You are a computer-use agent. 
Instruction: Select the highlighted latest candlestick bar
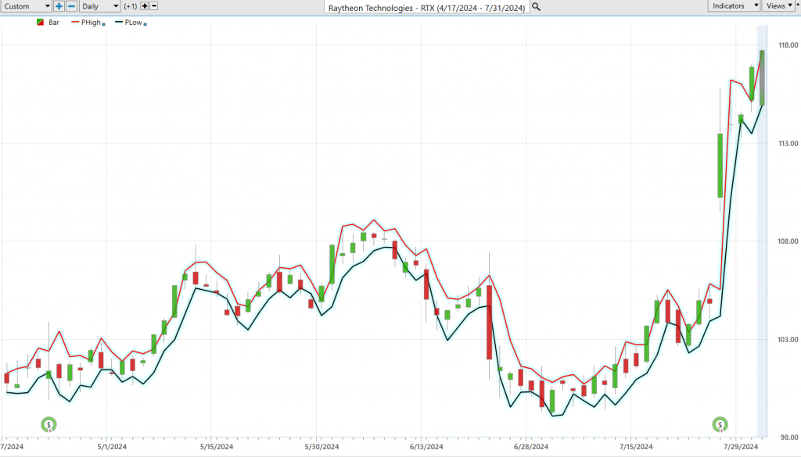[762, 77]
